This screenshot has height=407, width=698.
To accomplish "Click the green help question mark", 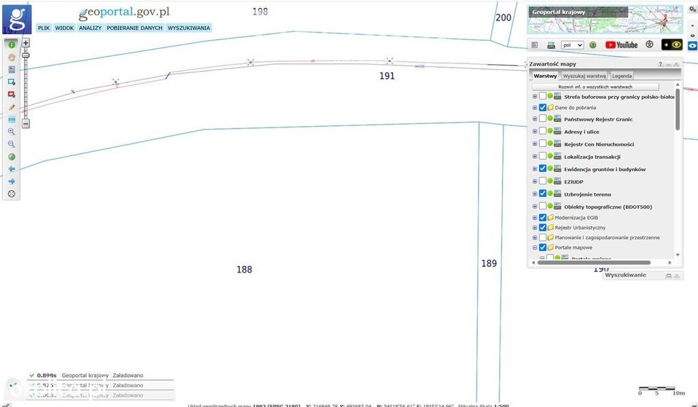I will 593,45.
